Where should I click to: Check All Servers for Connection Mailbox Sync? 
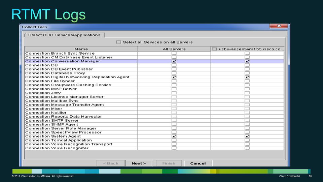174,101
